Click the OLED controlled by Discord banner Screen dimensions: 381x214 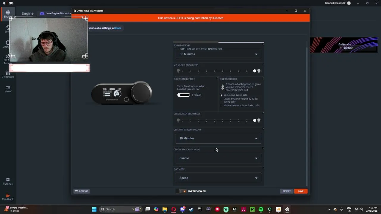pos(190,18)
